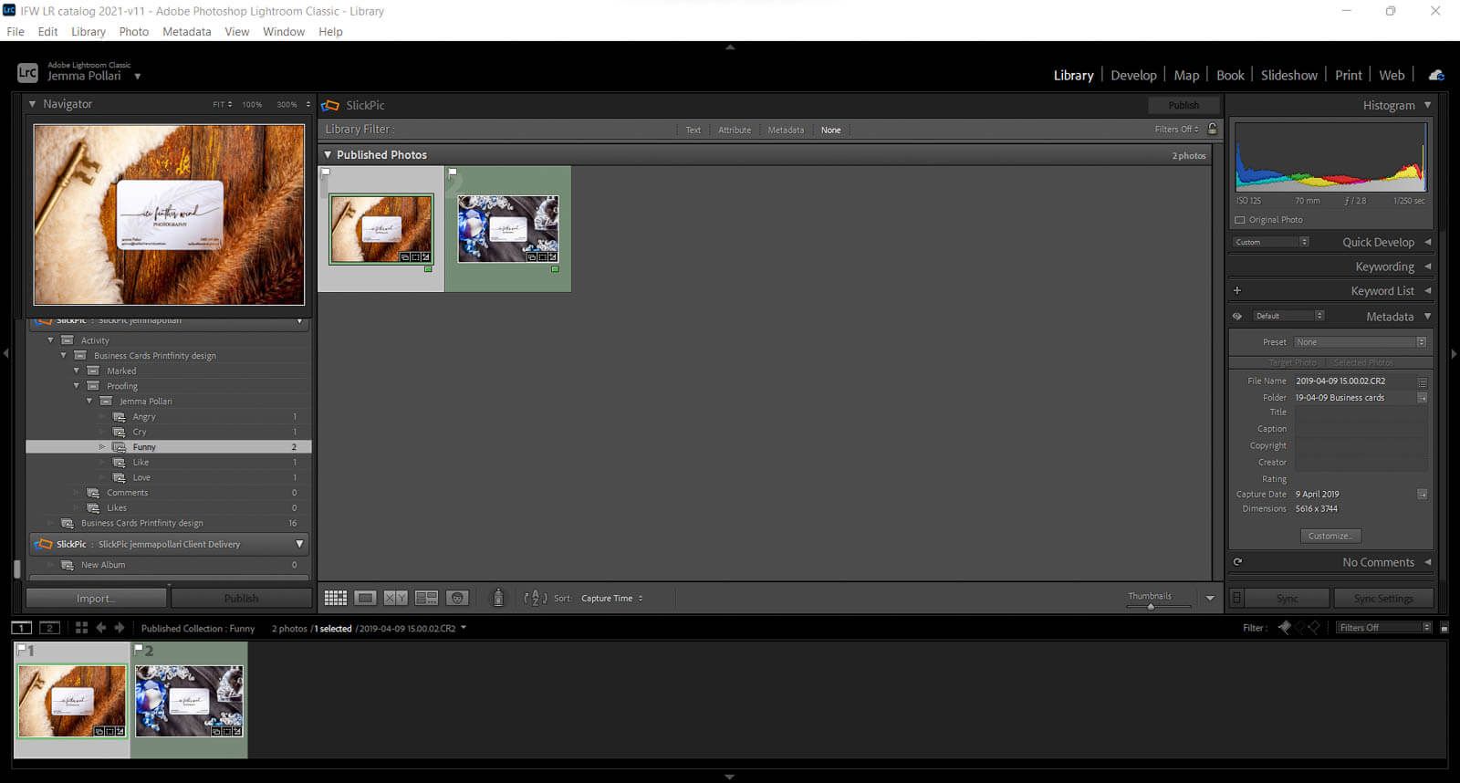Open Survey view
The image size is (1460, 783).
pos(426,598)
